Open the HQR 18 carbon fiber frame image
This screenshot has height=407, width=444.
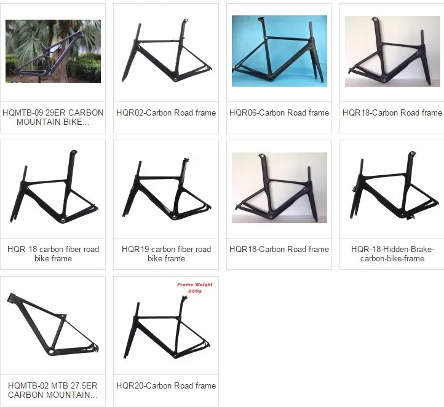(53, 188)
